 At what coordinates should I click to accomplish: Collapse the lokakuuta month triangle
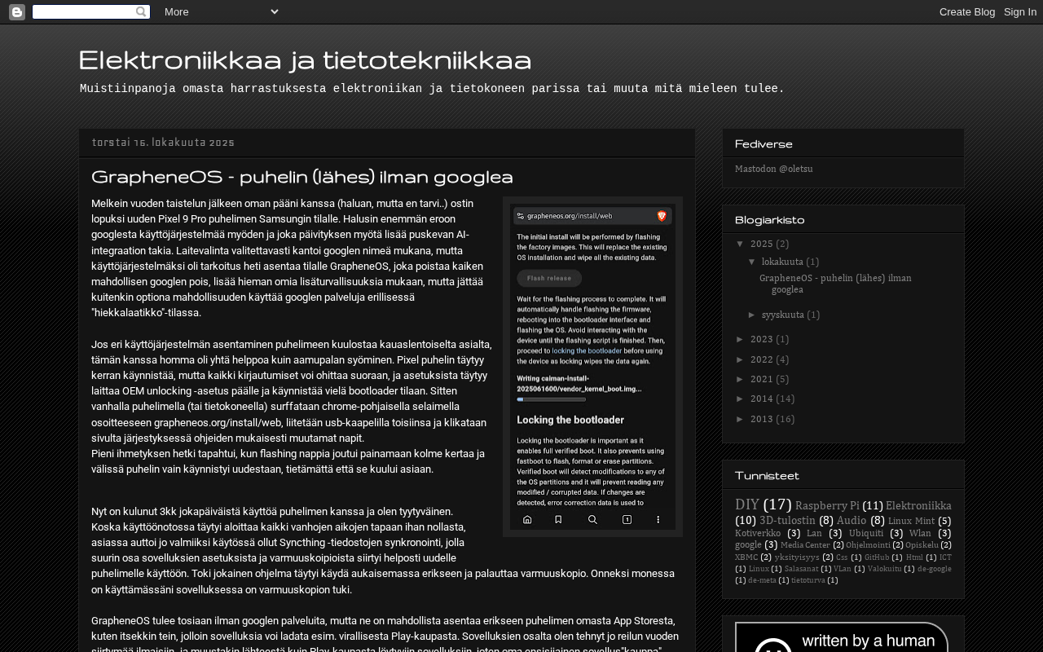pos(752,262)
